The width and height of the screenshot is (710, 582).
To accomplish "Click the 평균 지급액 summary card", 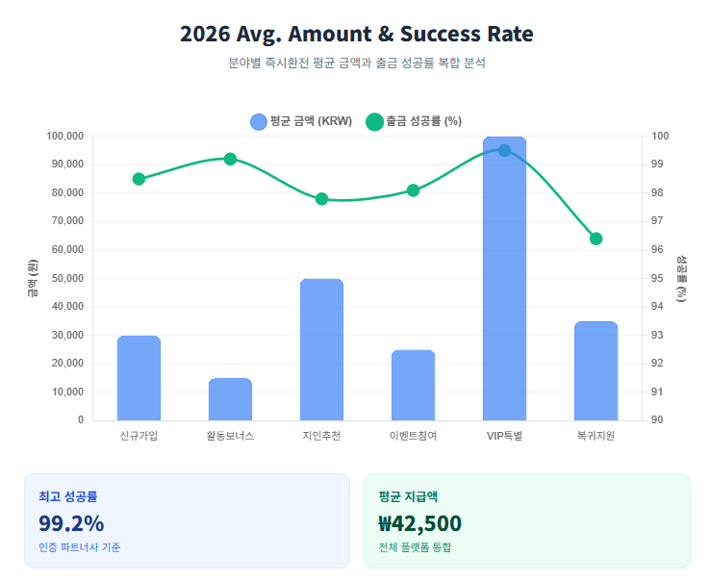I will coord(526,520).
